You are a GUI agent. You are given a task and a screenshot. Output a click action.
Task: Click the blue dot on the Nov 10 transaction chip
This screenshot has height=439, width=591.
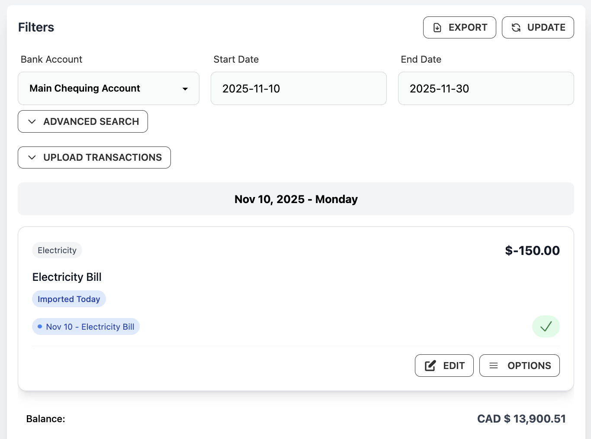(40, 327)
